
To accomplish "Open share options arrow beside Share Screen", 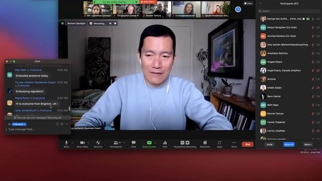I will 155,143.
